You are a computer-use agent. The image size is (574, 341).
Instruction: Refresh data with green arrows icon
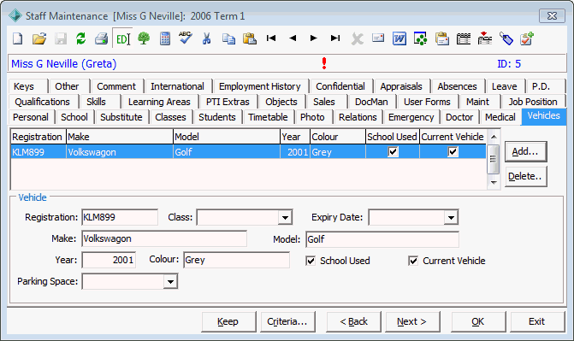(81, 38)
